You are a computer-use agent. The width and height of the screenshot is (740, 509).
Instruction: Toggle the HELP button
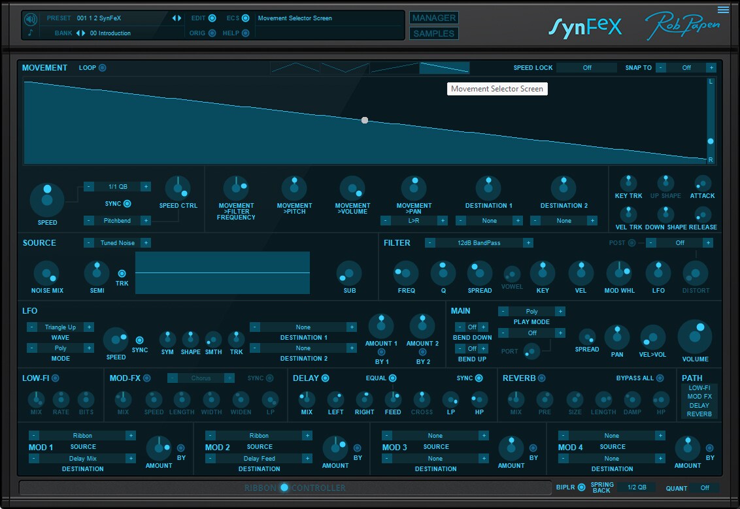[x=245, y=33]
